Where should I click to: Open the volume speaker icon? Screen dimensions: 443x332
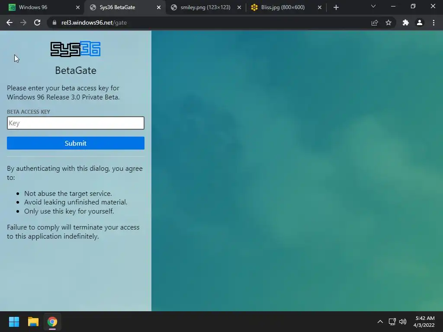coord(403,322)
